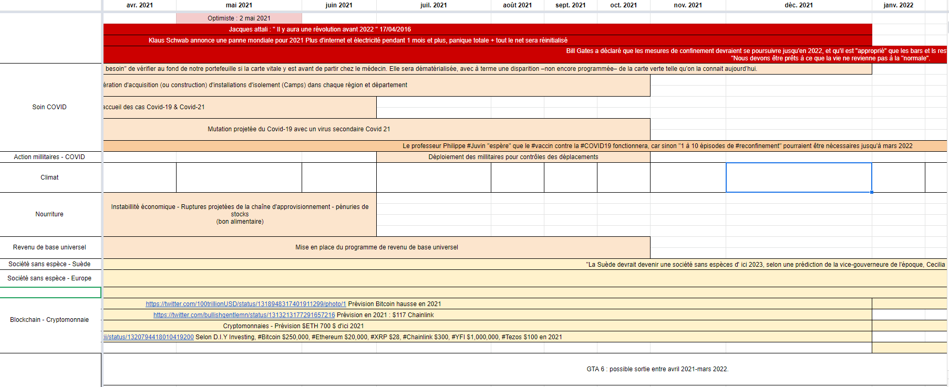This screenshot has width=949, height=387.
Task: Click the 'Nourriture' category label
Action: (49, 214)
